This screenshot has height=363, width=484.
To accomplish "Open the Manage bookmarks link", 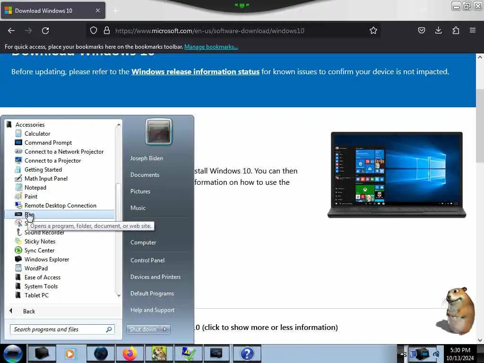I will (x=211, y=47).
